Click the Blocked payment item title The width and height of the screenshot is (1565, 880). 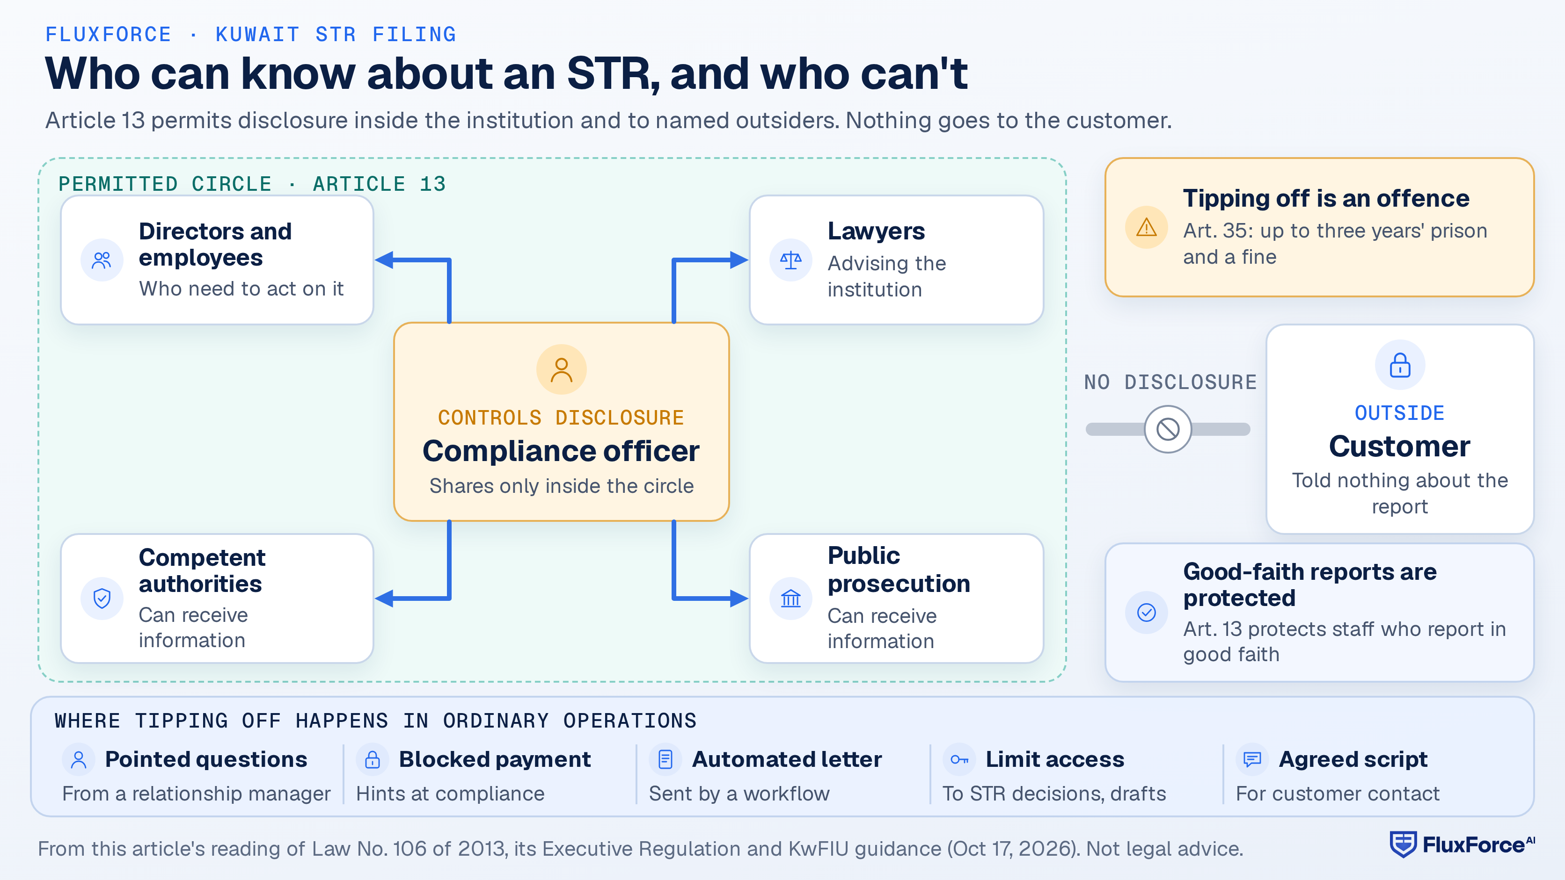[x=495, y=759]
